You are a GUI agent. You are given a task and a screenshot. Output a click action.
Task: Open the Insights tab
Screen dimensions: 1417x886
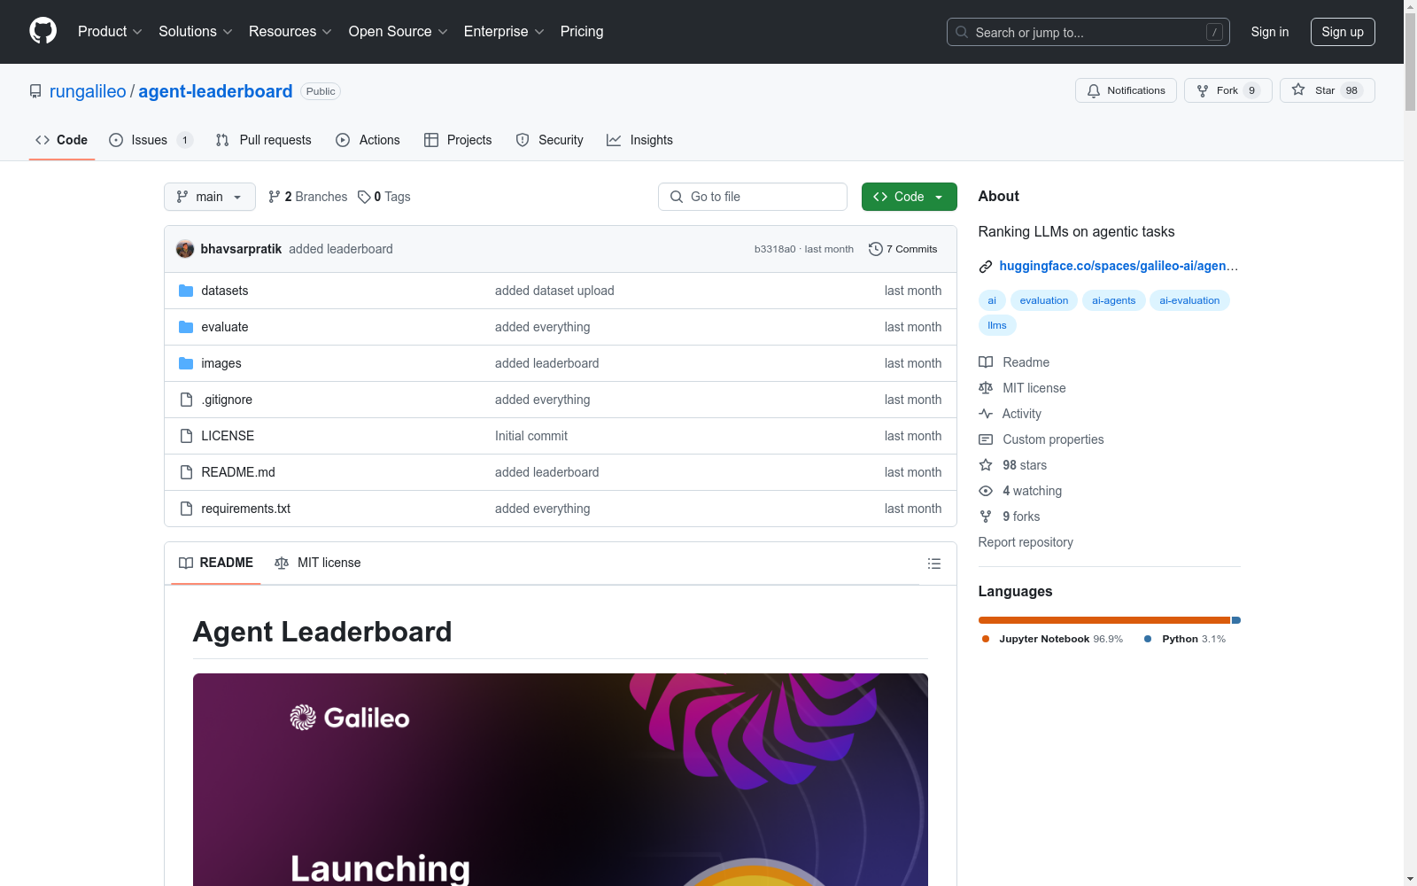(639, 140)
